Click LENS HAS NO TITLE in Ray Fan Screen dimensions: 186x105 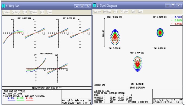14,91
